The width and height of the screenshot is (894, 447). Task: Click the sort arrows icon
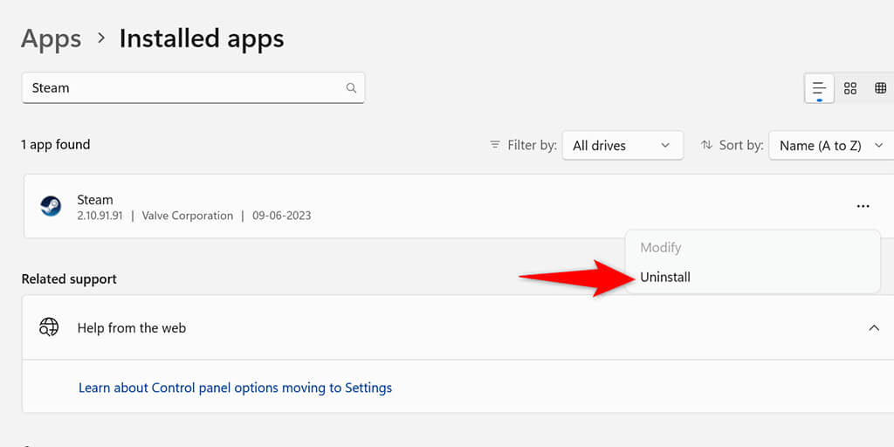[x=706, y=145]
